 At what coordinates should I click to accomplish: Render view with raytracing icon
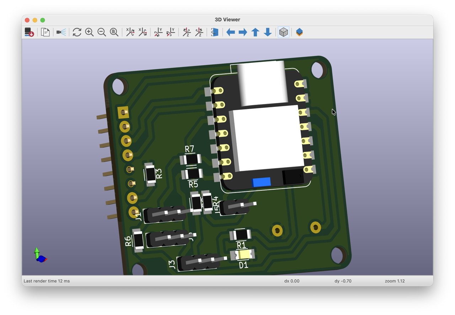[x=61, y=32]
